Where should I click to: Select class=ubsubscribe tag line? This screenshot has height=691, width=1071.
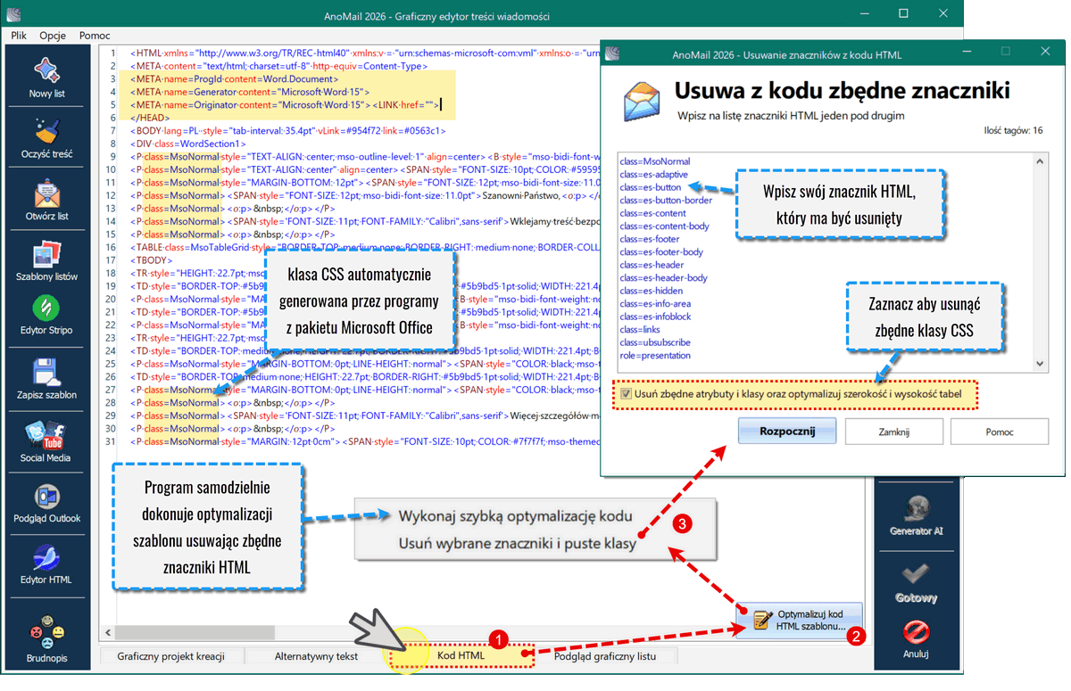pyautogui.click(x=654, y=342)
